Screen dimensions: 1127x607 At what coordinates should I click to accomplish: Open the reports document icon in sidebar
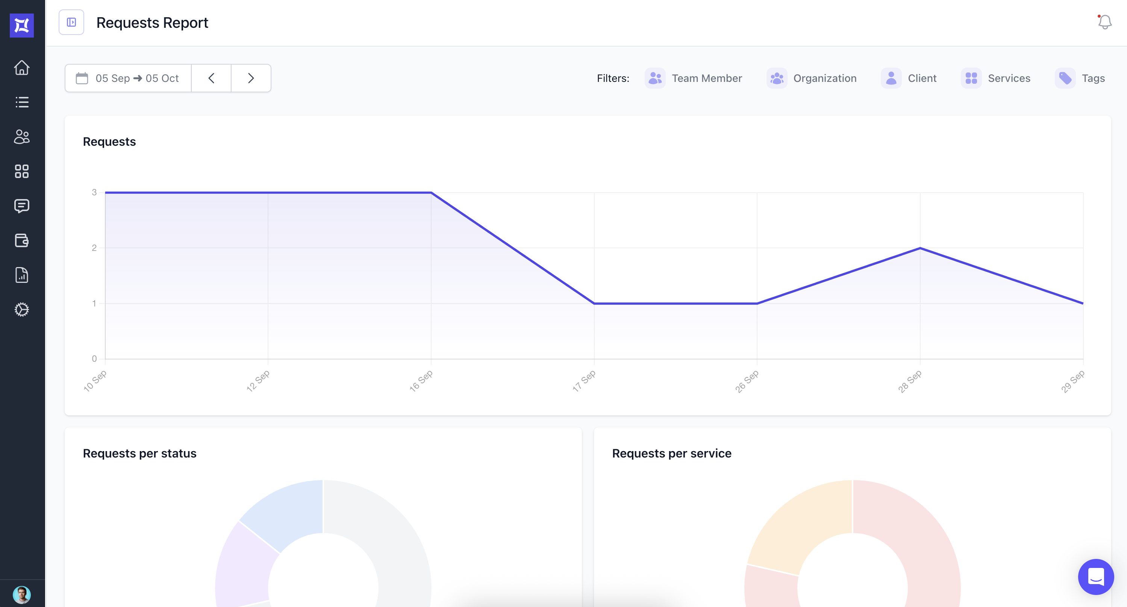tap(21, 275)
